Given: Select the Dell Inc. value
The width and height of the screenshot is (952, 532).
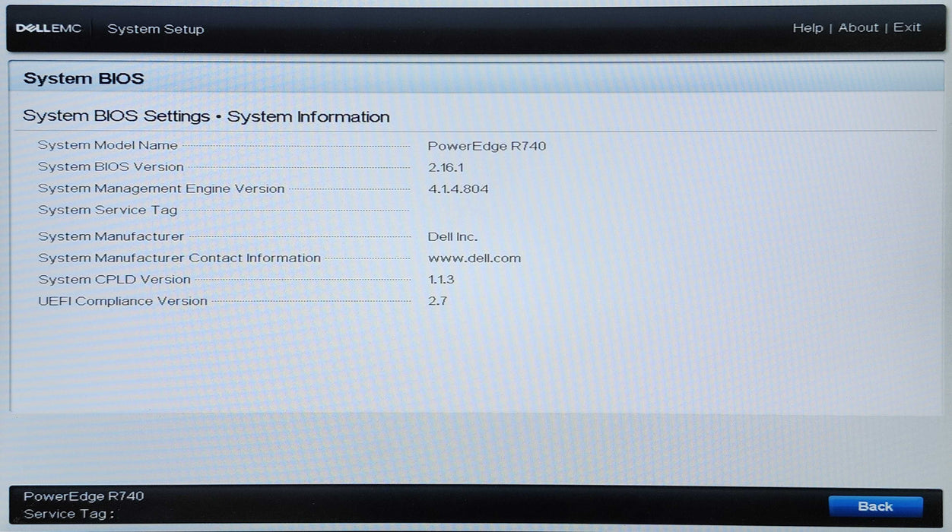Looking at the screenshot, I should tap(453, 237).
